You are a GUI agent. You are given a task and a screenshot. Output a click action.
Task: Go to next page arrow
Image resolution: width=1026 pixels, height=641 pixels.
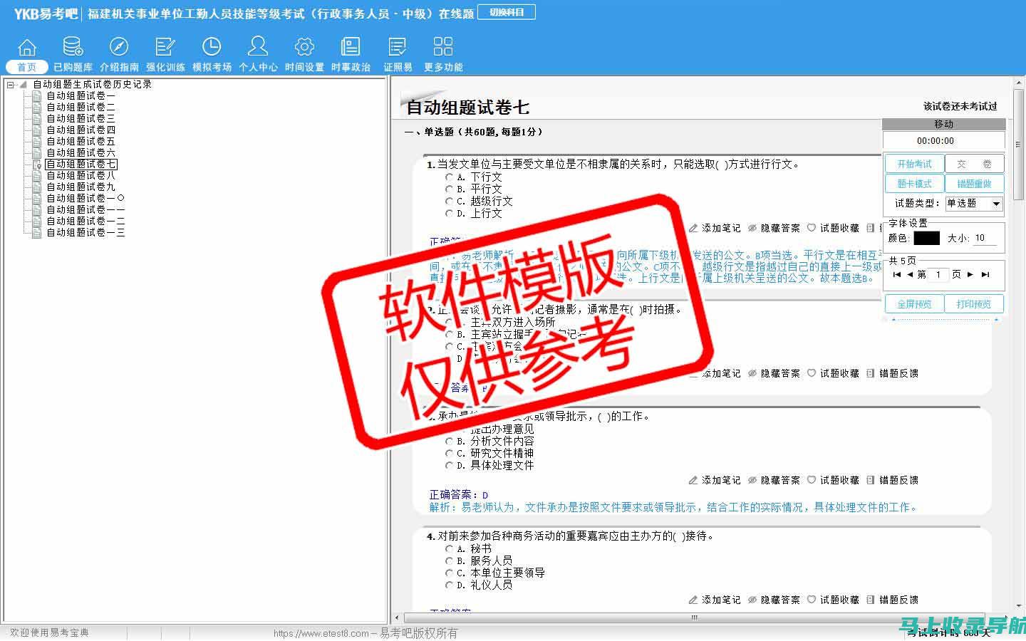click(x=970, y=274)
